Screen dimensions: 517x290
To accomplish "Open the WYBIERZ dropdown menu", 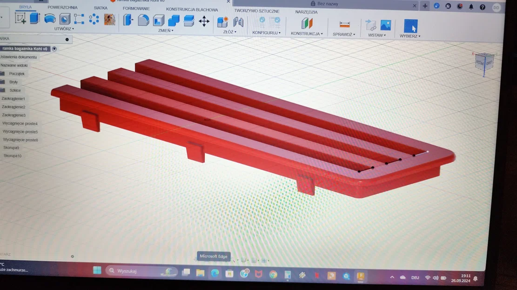I will [x=410, y=36].
